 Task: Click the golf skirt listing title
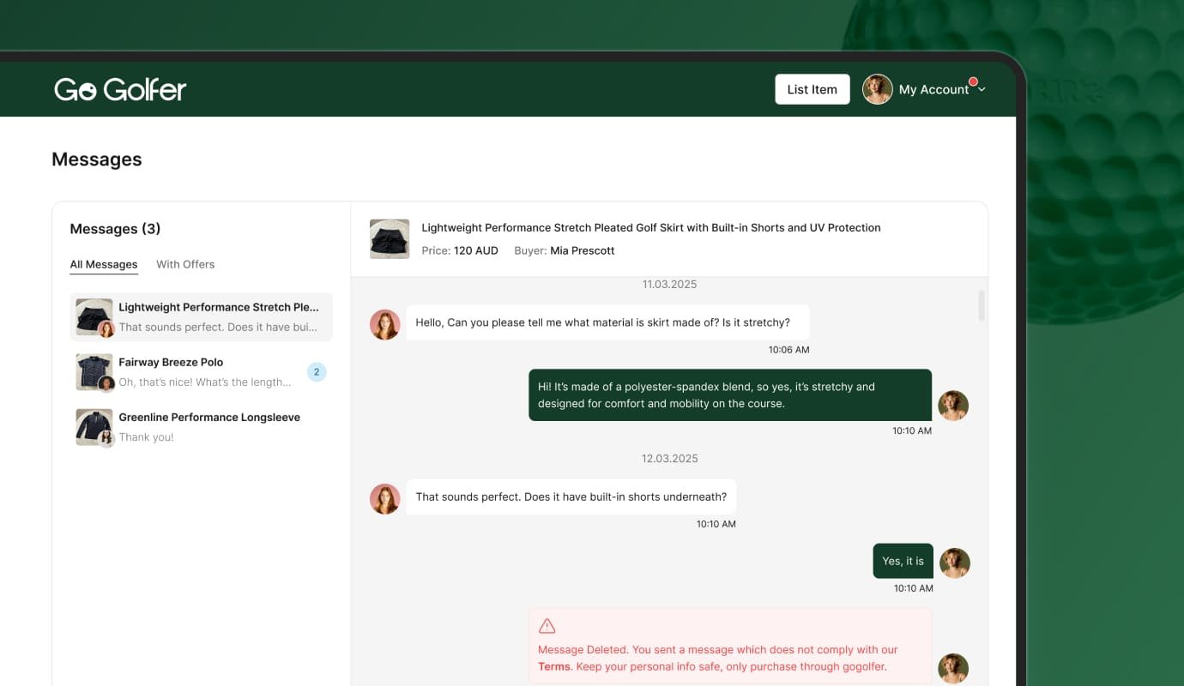click(651, 227)
